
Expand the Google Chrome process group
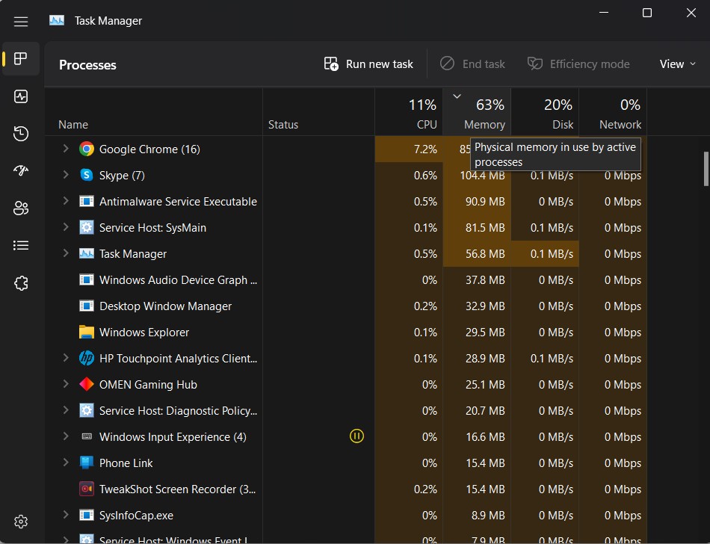pos(65,149)
